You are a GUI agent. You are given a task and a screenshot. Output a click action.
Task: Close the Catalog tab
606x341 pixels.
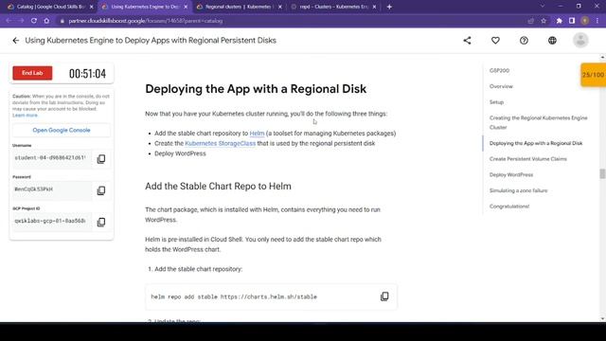[92, 7]
